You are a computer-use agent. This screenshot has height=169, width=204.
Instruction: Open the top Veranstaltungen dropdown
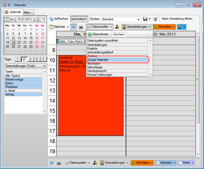point(136,27)
